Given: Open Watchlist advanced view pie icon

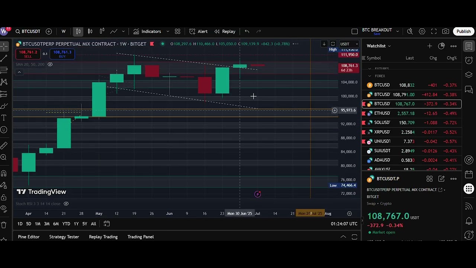Looking at the screenshot, I should tap(441, 46).
